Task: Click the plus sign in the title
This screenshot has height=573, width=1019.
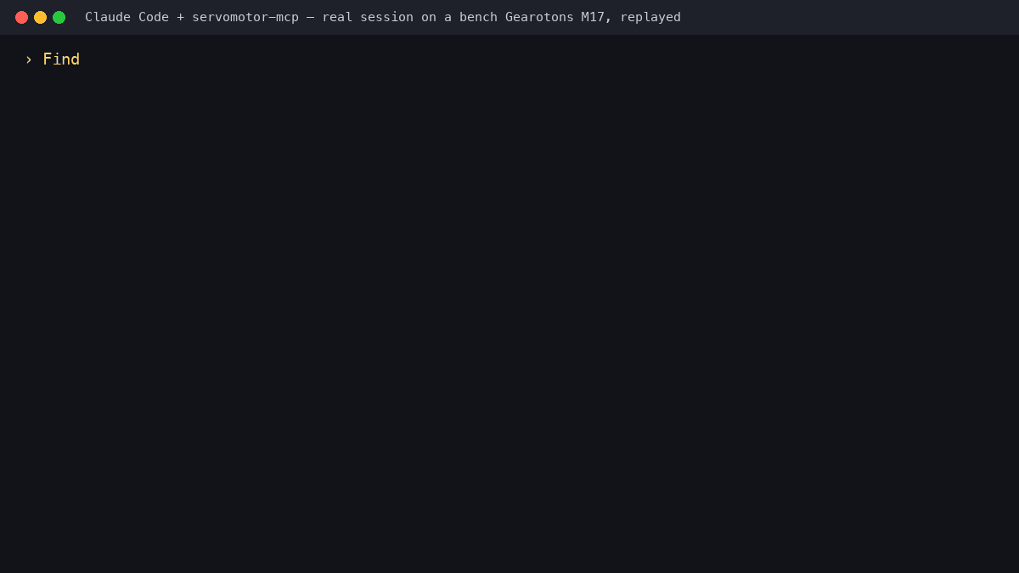Action: coord(180,17)
